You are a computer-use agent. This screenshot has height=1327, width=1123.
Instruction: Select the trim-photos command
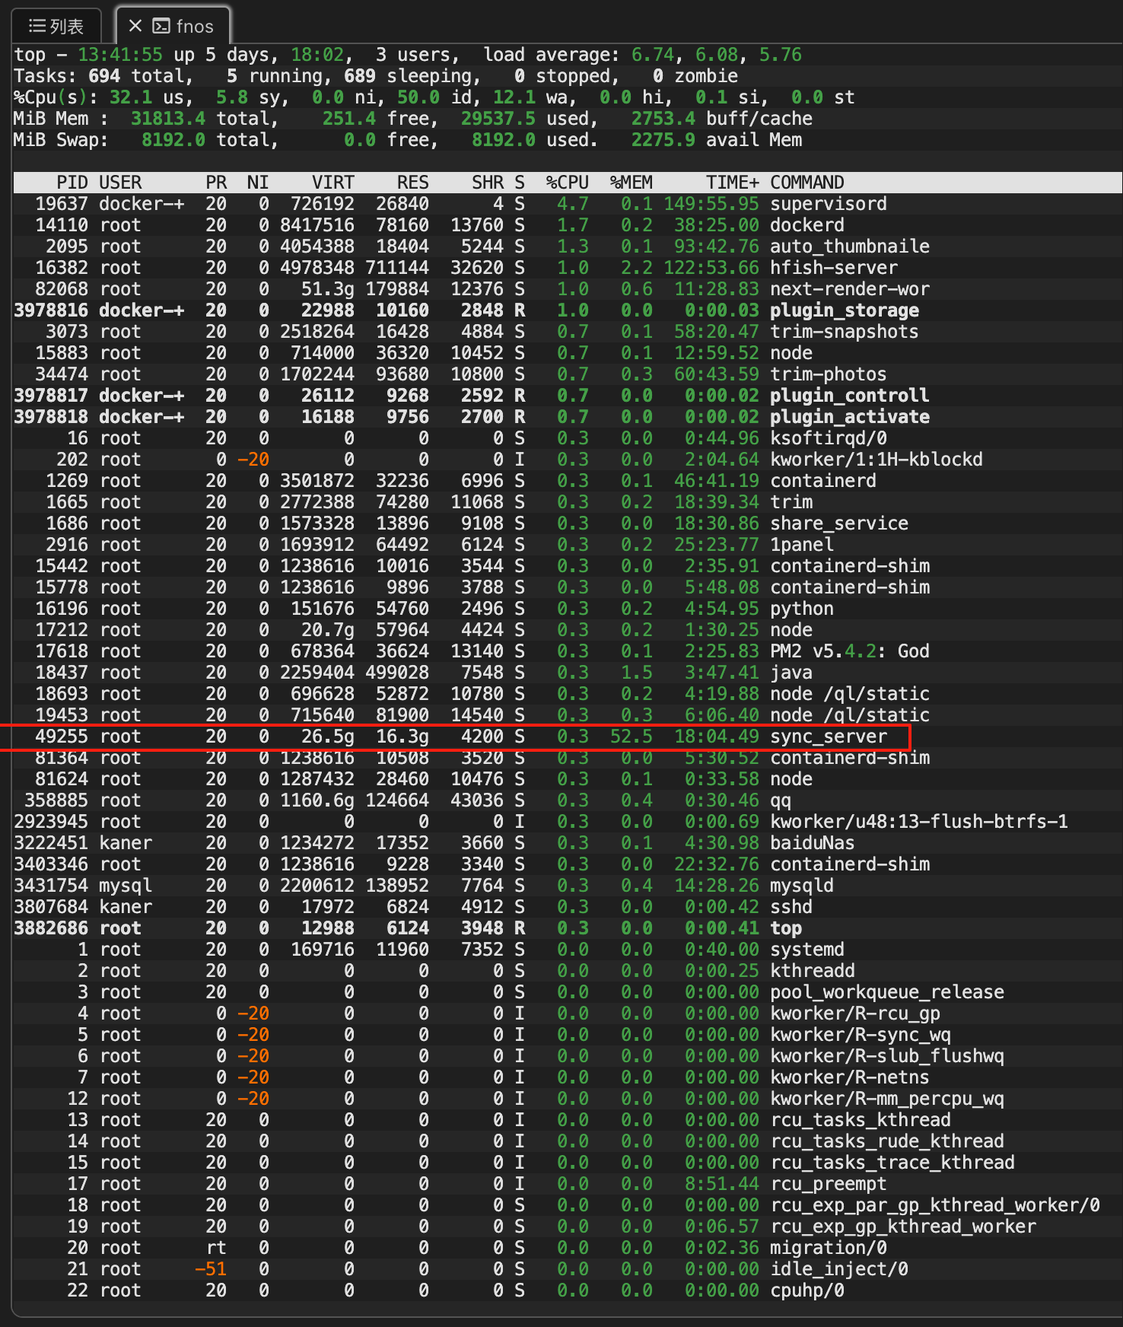(x=829, y=374)
